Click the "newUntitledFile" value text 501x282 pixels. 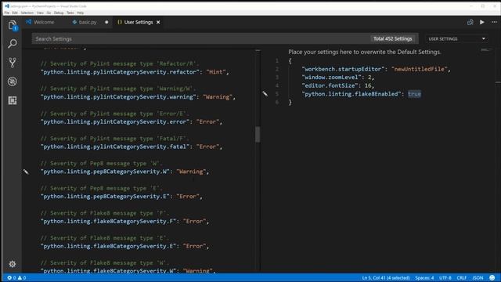click(420, 69)
